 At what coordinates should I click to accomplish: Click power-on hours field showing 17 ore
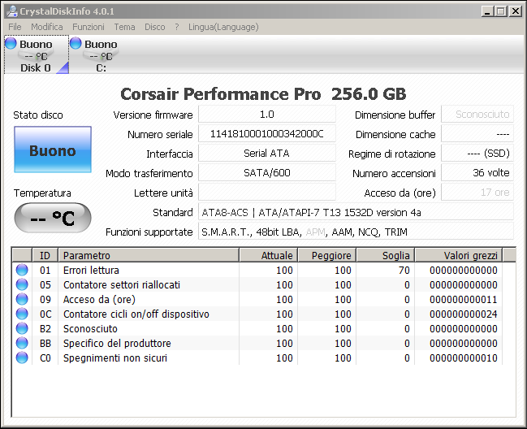click(x=477, y=193)
